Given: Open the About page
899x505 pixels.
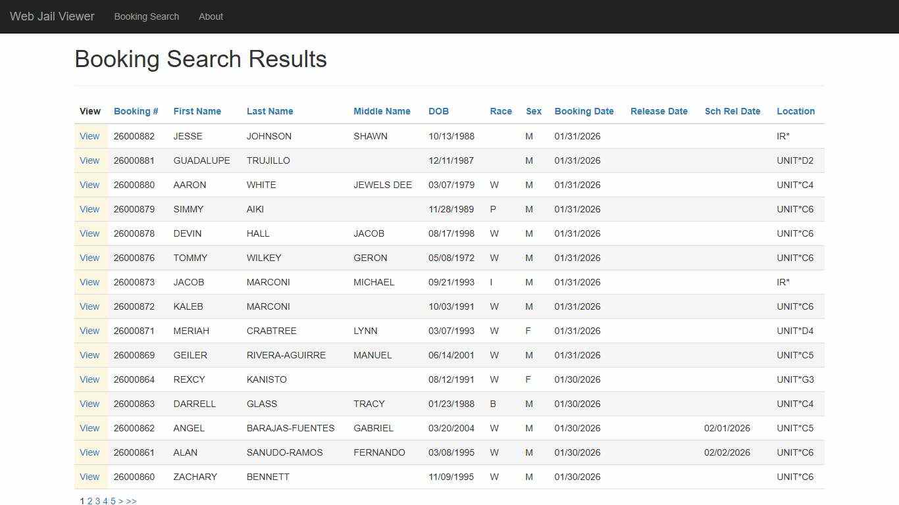Looking at the screenshot, I should coord(211,16).
